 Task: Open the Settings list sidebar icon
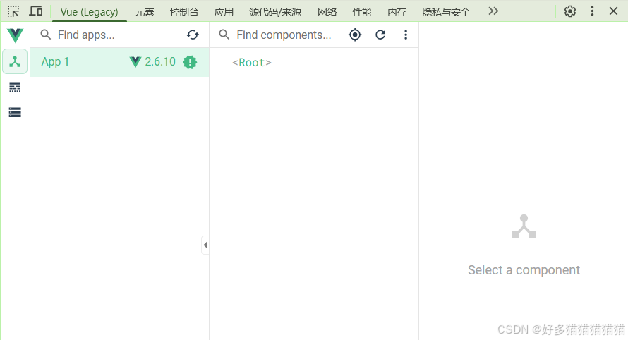15,113
